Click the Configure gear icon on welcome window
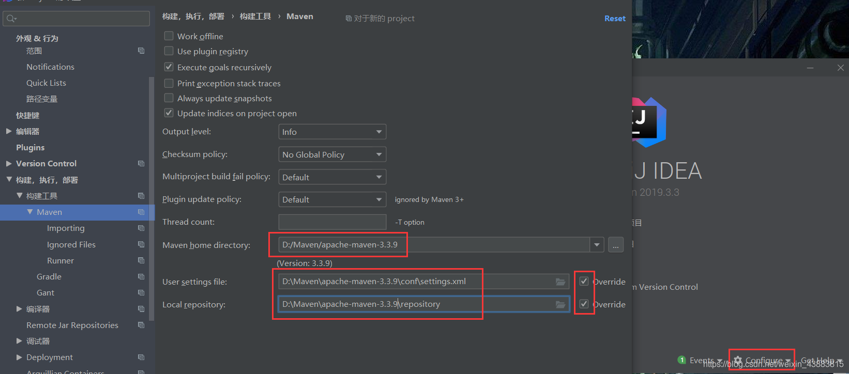 pyautogui.click(x=738, y=360)
